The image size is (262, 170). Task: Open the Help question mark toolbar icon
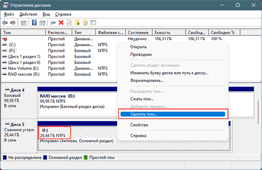[x=34, y=23]
